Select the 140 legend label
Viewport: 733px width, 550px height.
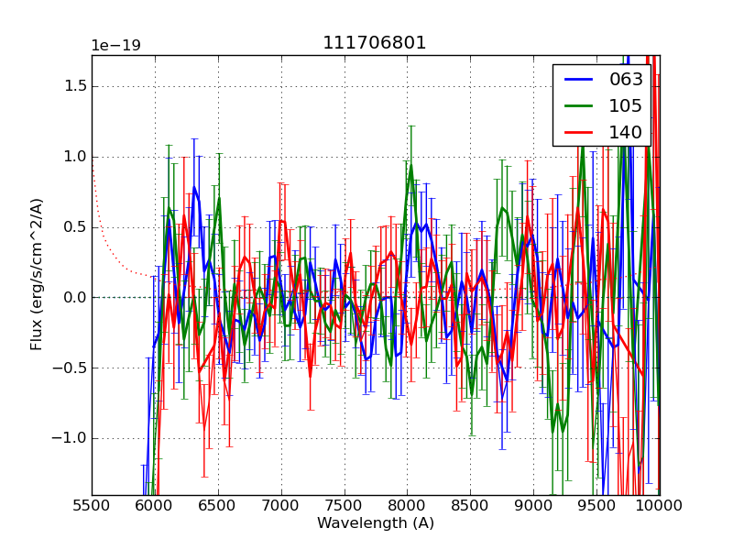tap(626, 132)
